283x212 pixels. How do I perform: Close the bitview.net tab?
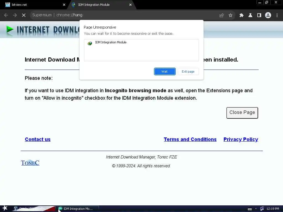click(x=64, y=5)
